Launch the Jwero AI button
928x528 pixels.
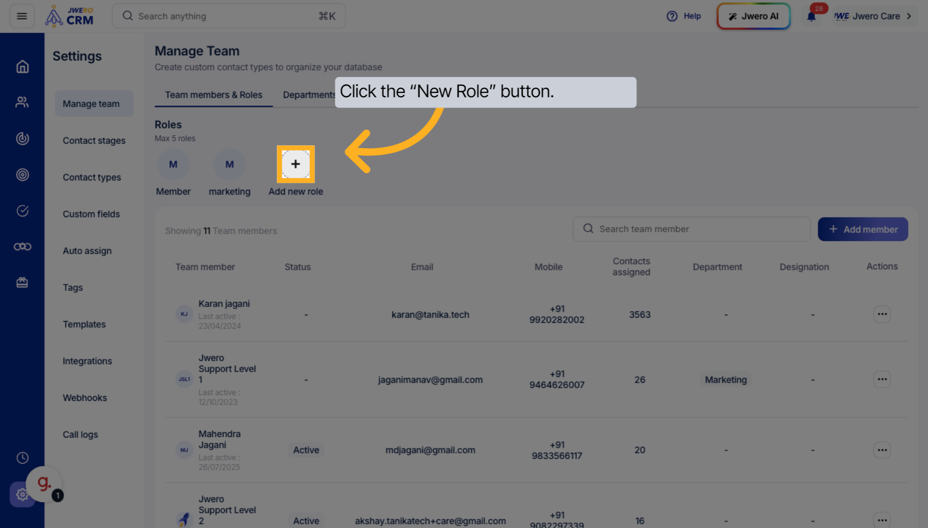click(x=753, y=16)
